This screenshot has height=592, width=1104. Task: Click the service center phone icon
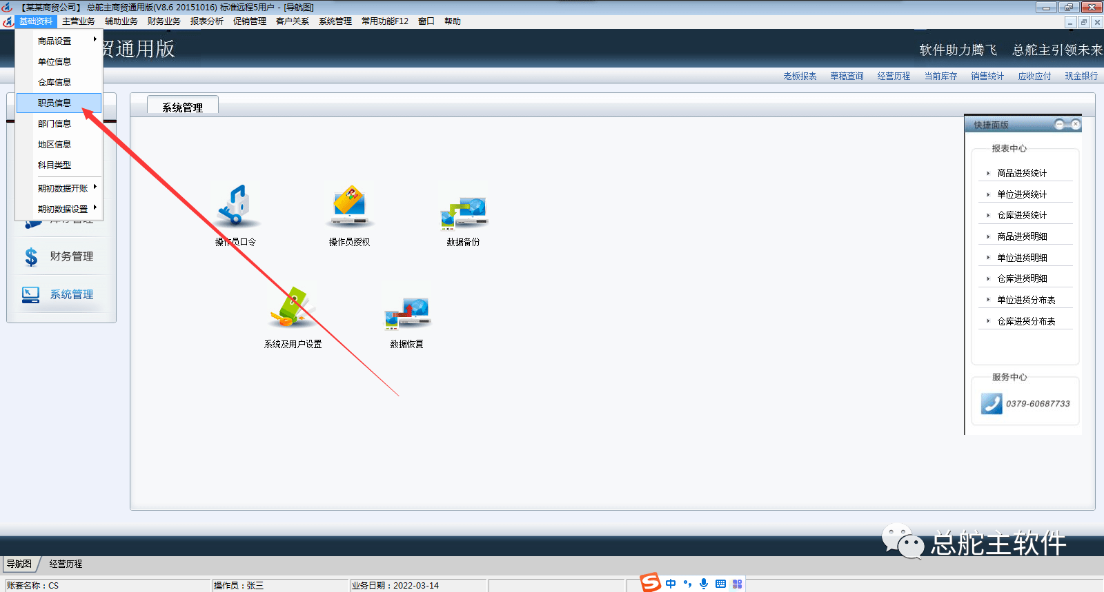(992, 404)
